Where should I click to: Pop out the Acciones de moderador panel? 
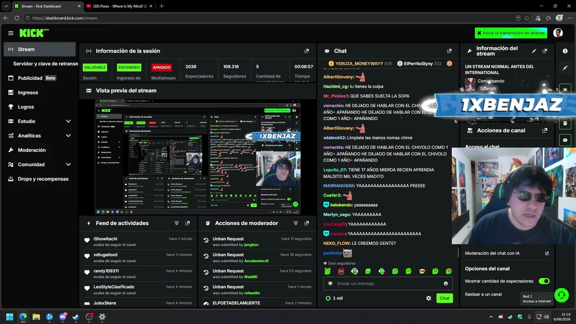[306, 223]
